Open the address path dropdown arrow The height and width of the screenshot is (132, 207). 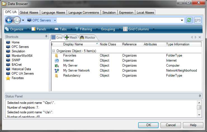(x=182, y=20)
